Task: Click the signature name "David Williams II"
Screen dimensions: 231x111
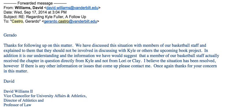Action: (18, 91)
